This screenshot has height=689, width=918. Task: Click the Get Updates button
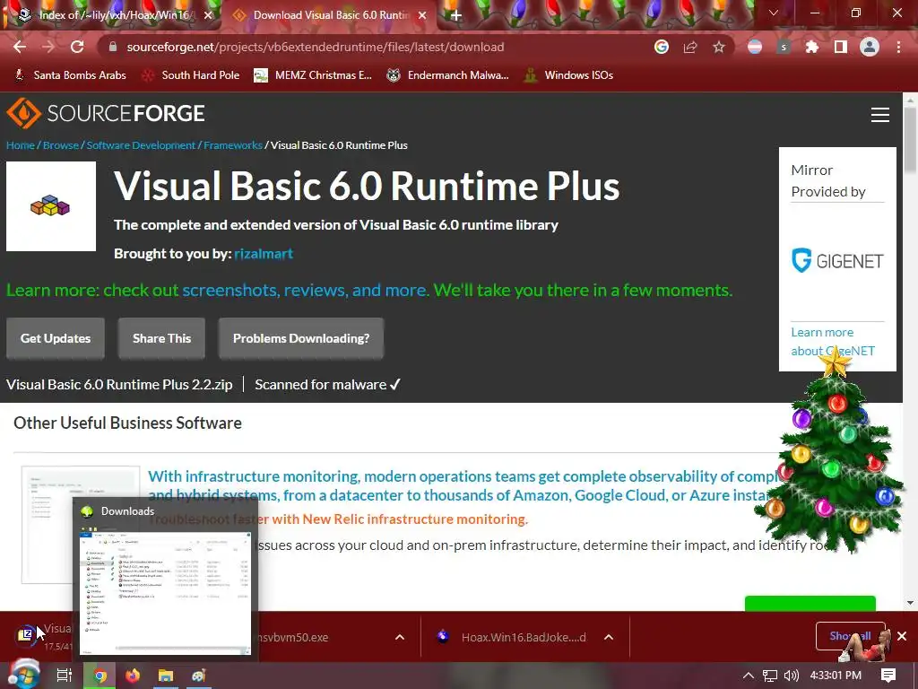(x=56, y=338)
